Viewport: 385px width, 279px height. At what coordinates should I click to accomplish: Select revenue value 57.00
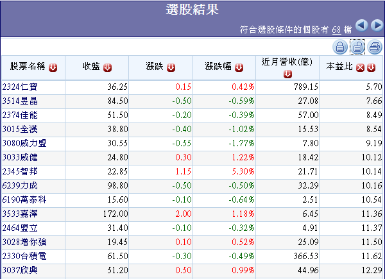(308, 115)
